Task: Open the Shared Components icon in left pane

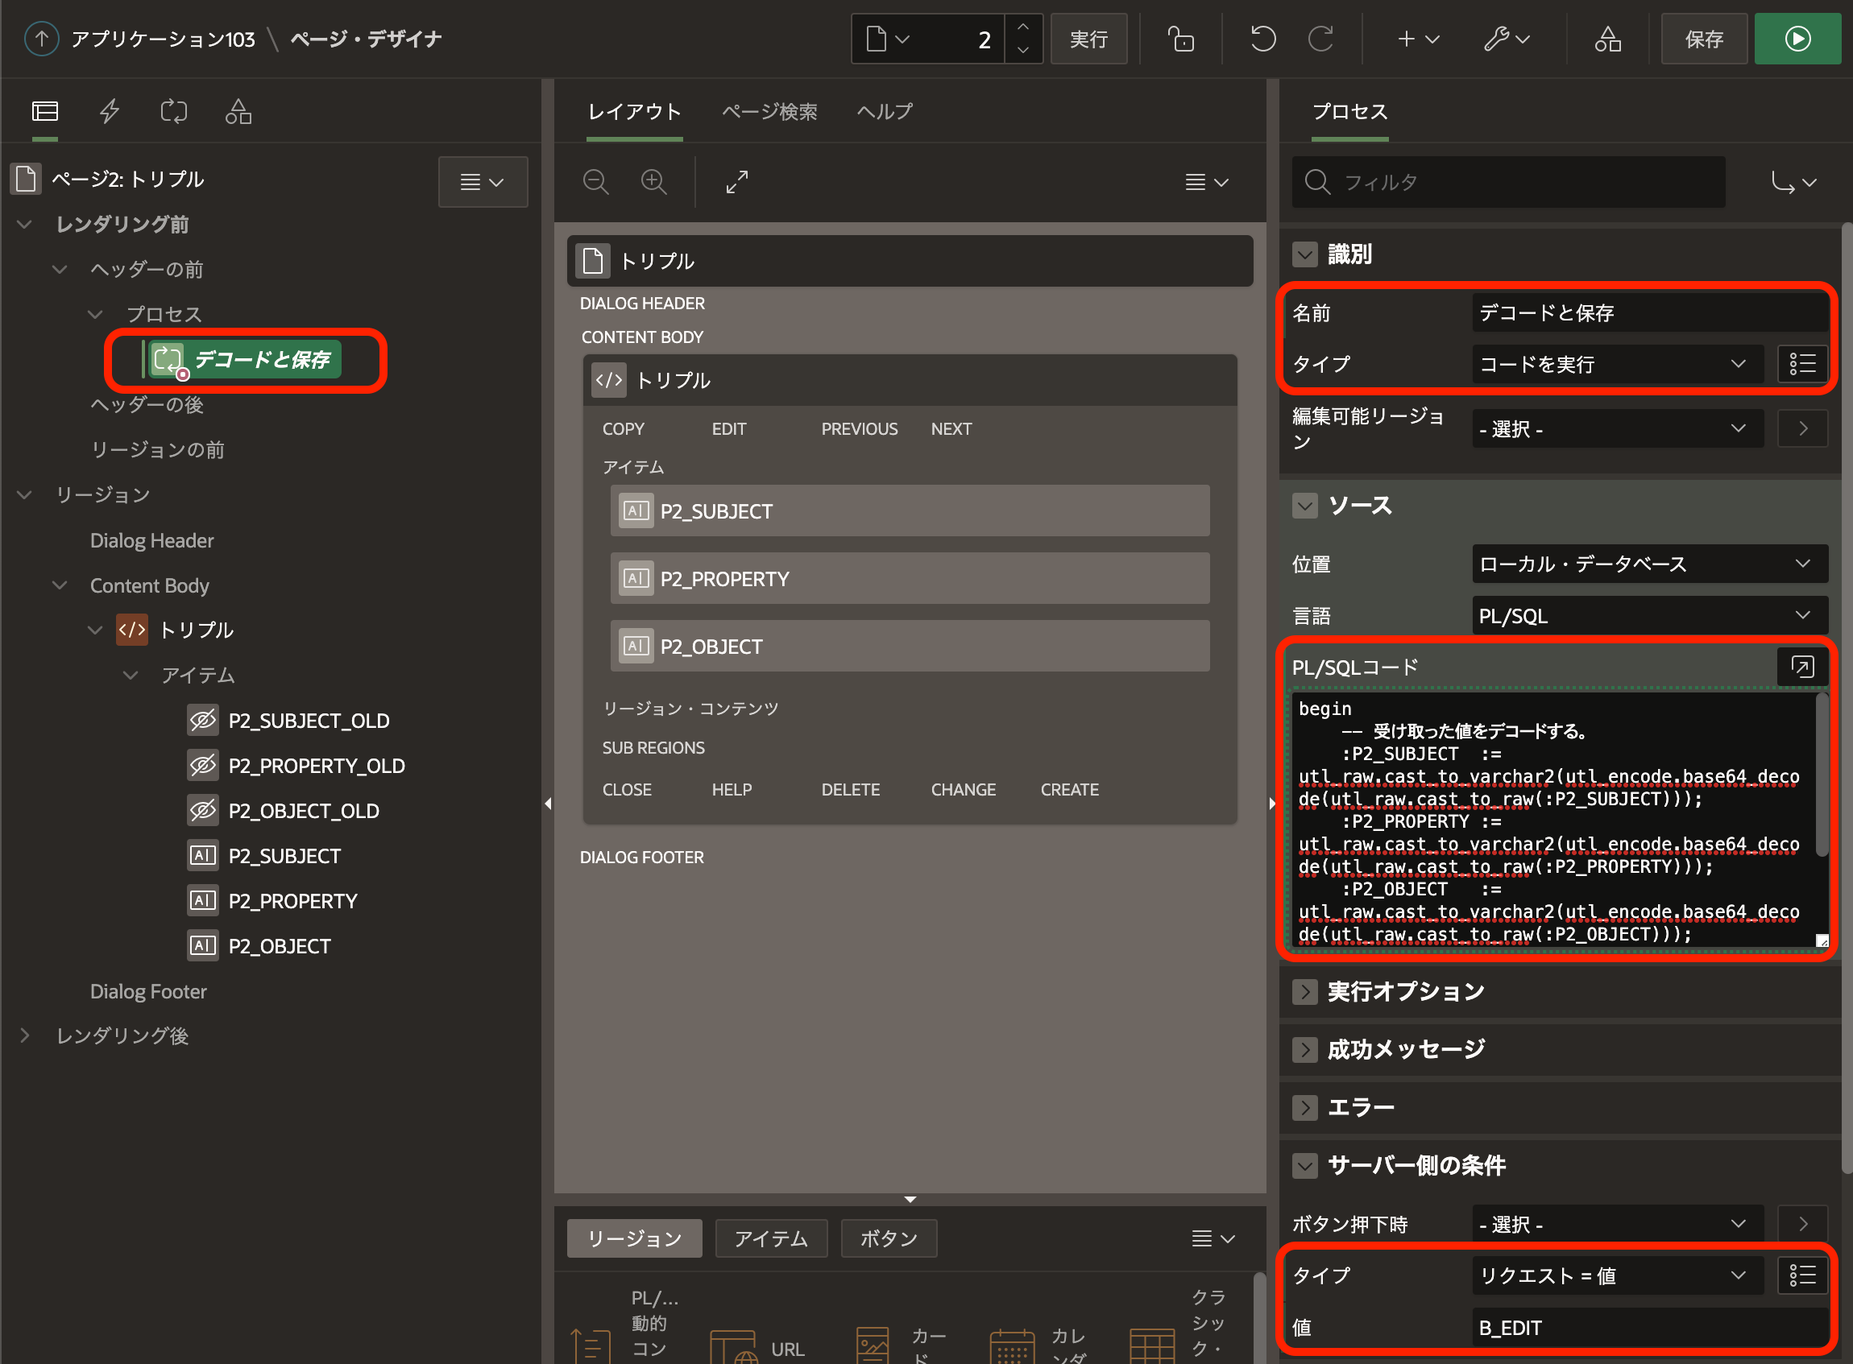Action: [x=238, y=111]
